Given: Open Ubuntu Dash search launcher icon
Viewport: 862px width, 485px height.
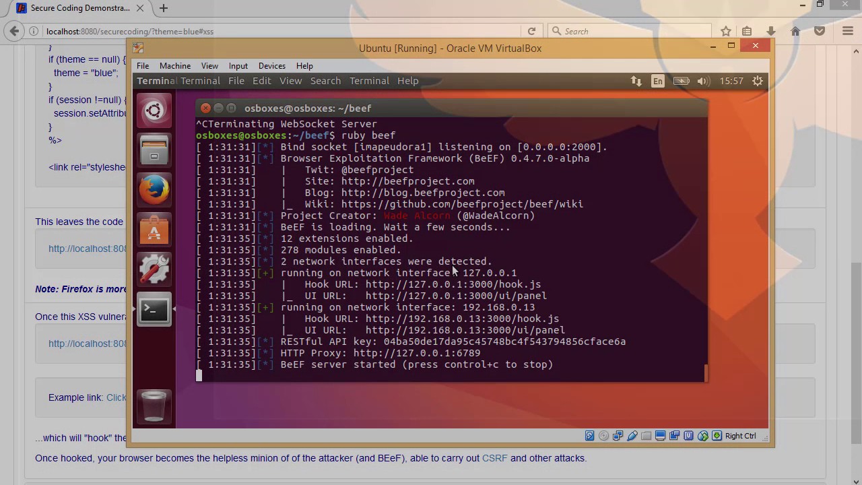Looking at the screenshot, I should pyautogui.click(x=154, y=110).
